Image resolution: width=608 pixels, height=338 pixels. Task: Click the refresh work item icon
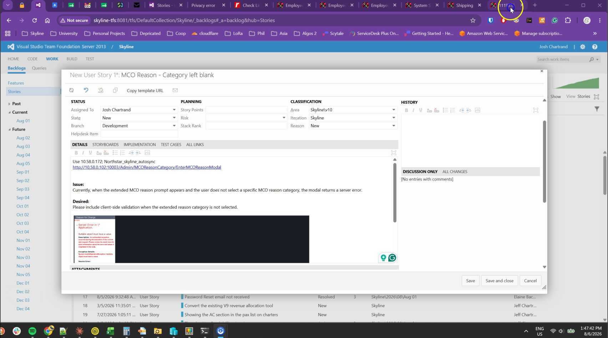tap(71, 90)
